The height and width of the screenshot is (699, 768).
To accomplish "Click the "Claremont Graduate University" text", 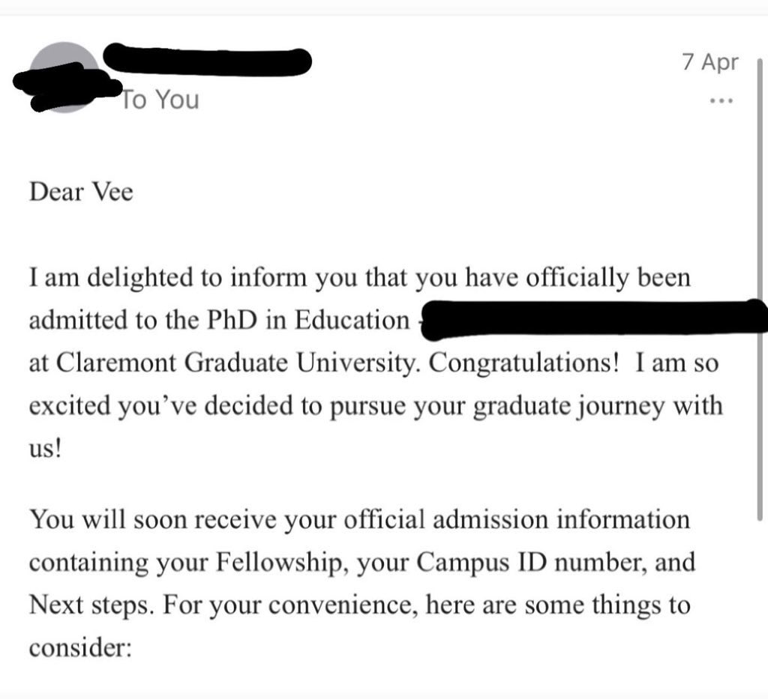I will tap(238, 363).
